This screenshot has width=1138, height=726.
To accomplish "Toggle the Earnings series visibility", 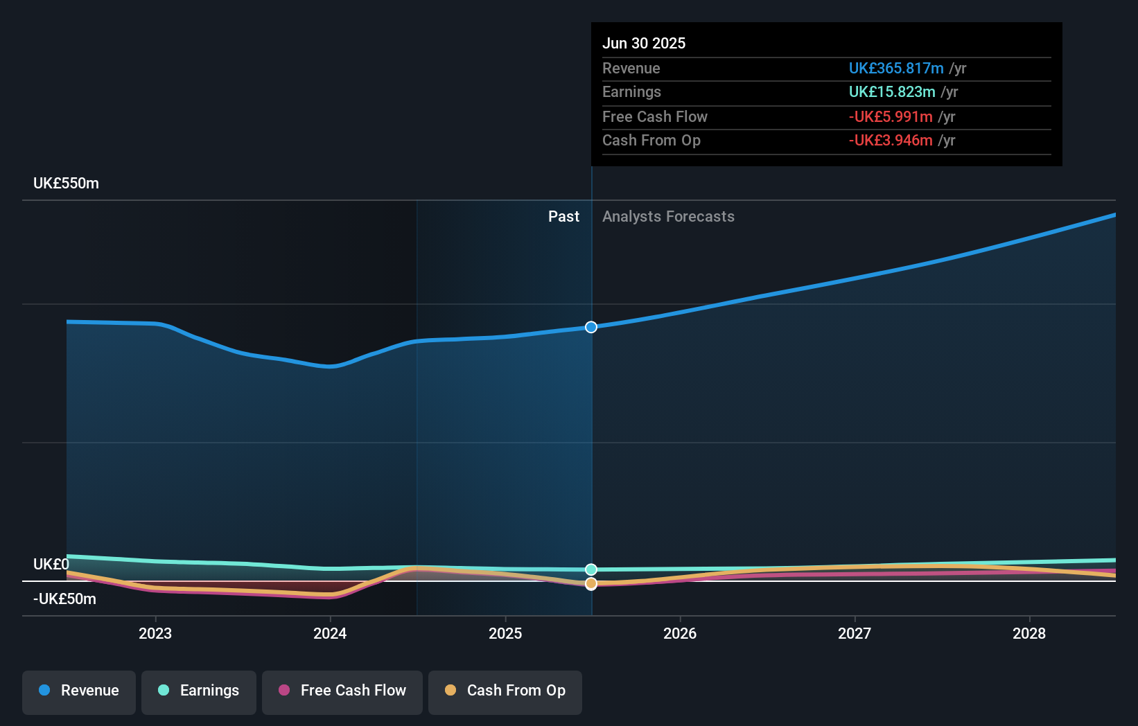I will [x=199, y=691].
